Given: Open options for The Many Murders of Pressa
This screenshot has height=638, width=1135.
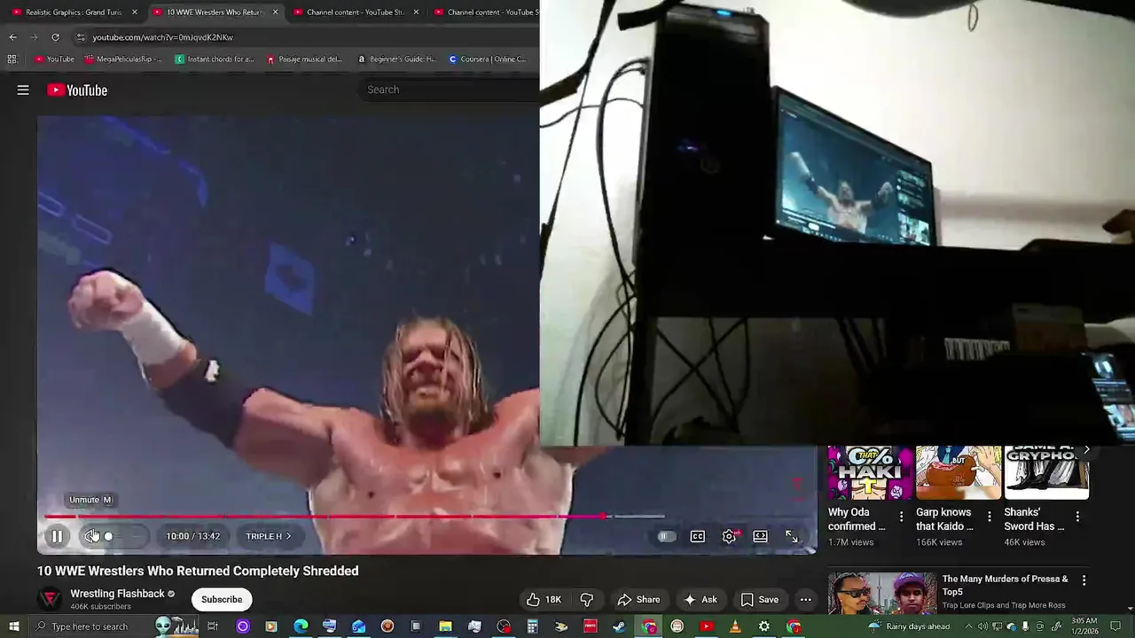Looking at the screenshot, I should coord(1084,580).
